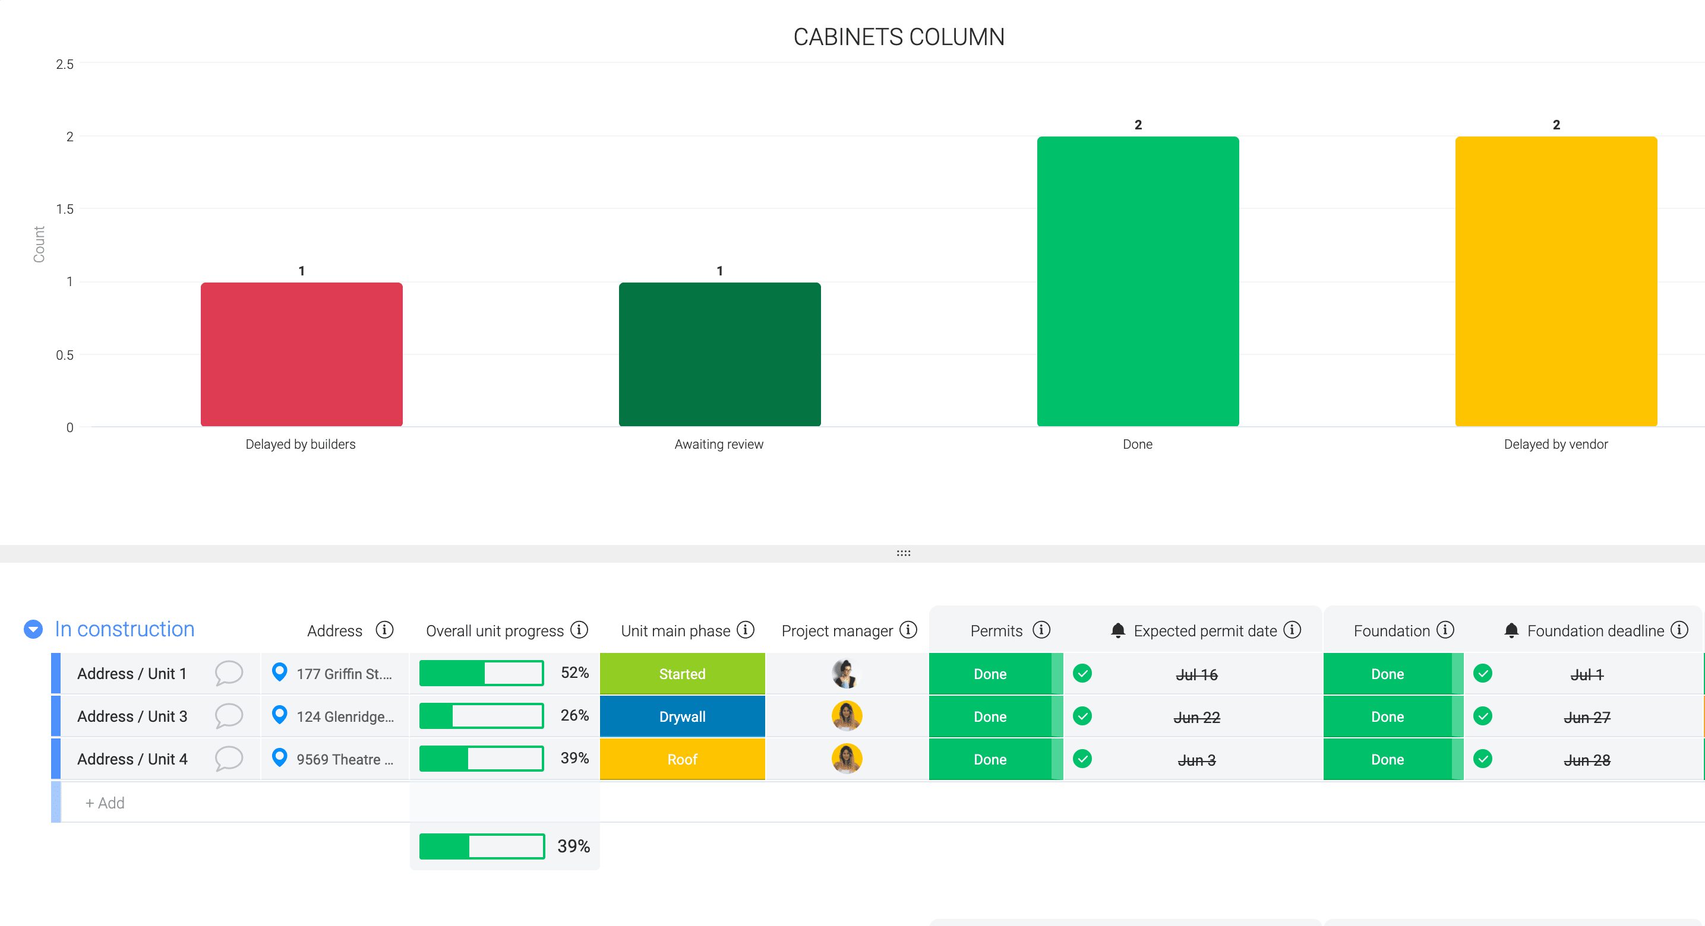Click the Permits column info icon
Screen dimensions: 1705x926
pyautogui.click(x=1042, y=630)
